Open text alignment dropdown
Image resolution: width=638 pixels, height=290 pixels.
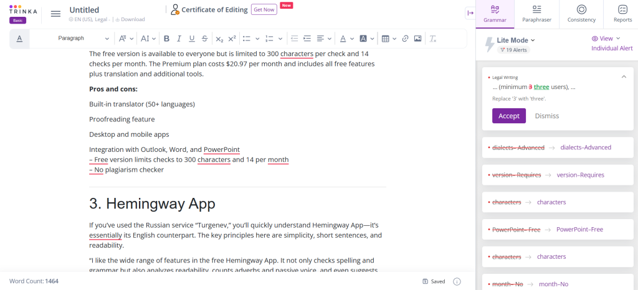(324, 39)
